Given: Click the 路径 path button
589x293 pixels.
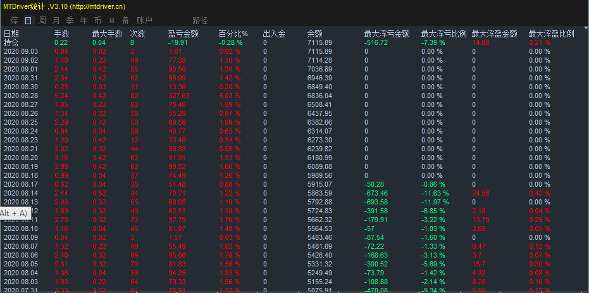Looking at the screenshot, I should [x=200, y=20].
